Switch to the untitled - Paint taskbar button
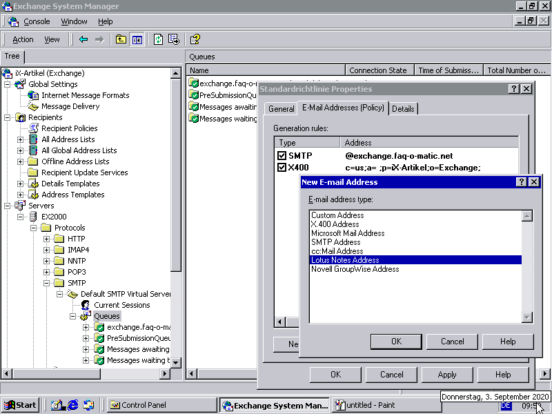Screen dimensions: 552x414 [x=386, y=405]
